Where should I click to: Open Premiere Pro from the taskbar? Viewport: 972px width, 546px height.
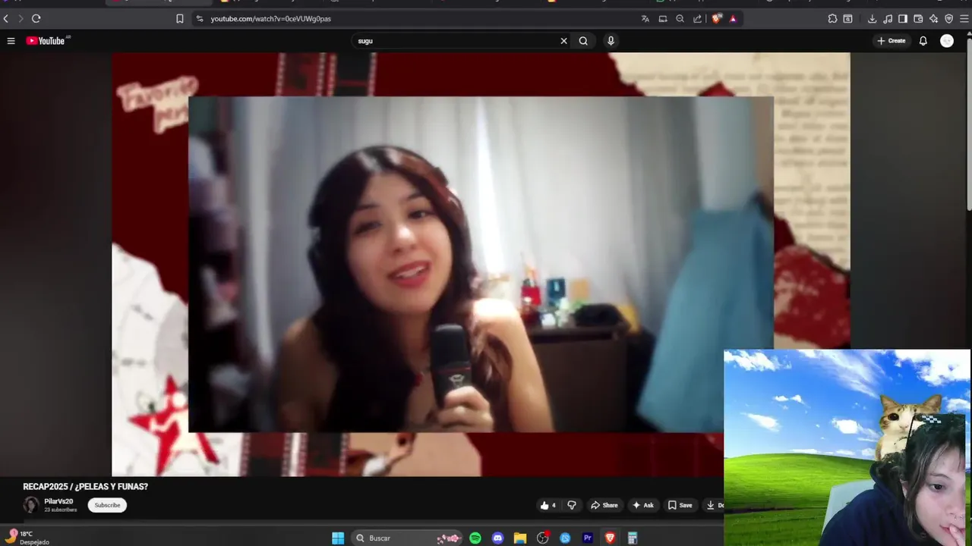[587, 538]
